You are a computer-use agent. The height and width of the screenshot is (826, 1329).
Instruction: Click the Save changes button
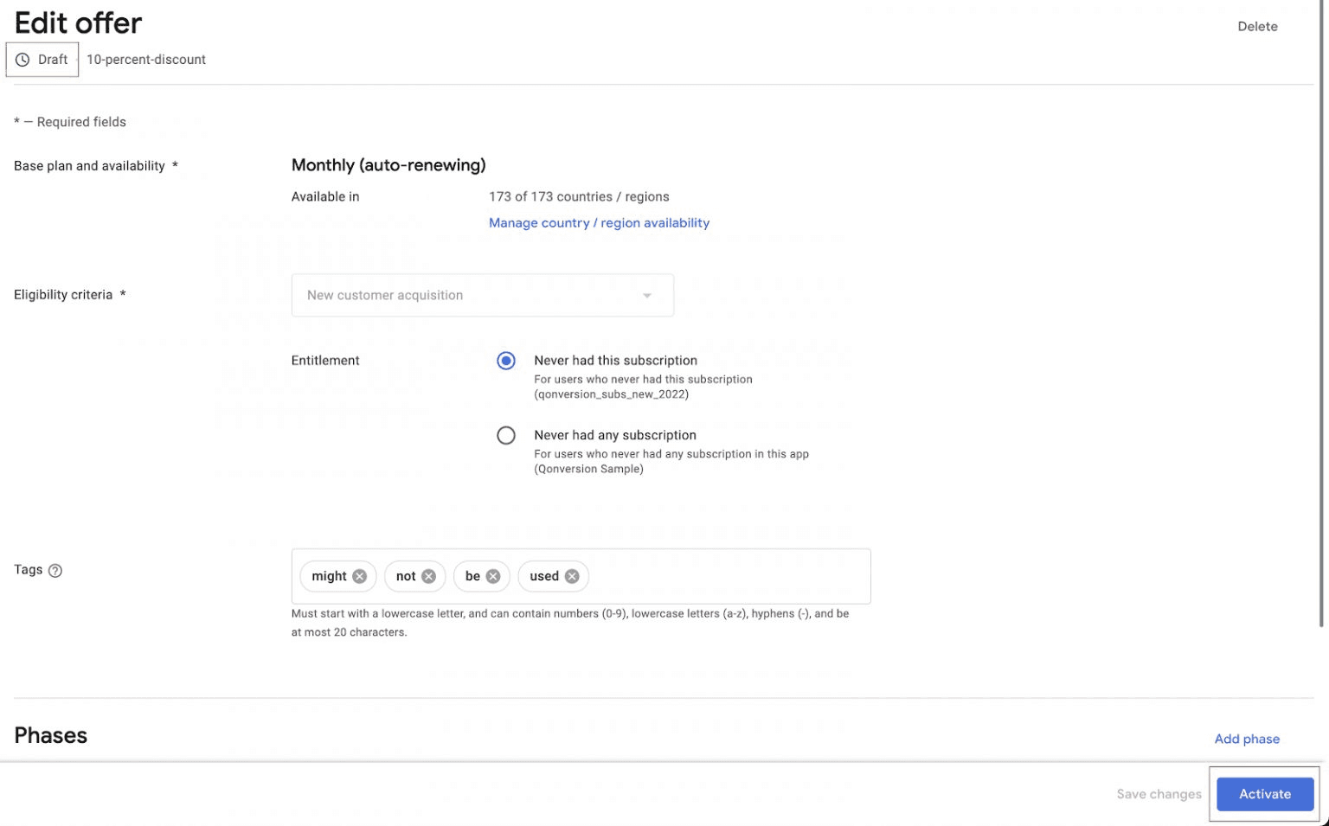point(1159,793)
